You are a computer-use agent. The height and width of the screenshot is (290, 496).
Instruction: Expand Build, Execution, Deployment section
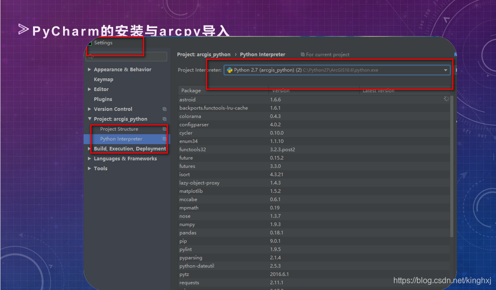(x=88, y=148)
